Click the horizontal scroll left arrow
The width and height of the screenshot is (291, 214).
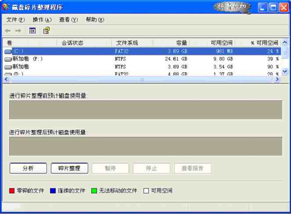coord(7,79)
